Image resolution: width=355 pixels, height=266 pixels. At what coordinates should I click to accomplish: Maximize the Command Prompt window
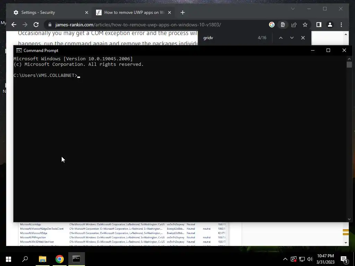(x=328, y=50)
